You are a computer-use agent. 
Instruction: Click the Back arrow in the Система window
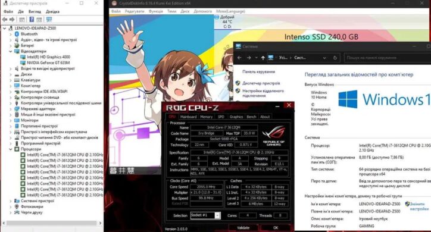click(x=239, y=58)
